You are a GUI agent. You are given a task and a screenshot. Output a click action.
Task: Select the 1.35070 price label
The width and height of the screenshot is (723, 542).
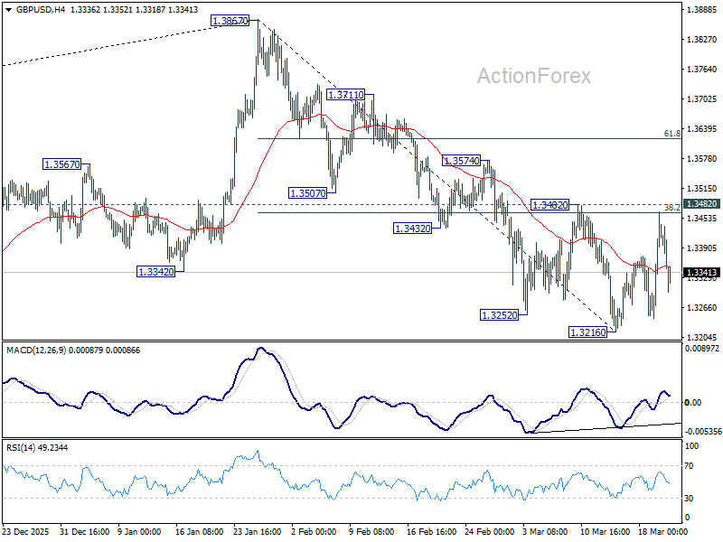pos(308,192)
